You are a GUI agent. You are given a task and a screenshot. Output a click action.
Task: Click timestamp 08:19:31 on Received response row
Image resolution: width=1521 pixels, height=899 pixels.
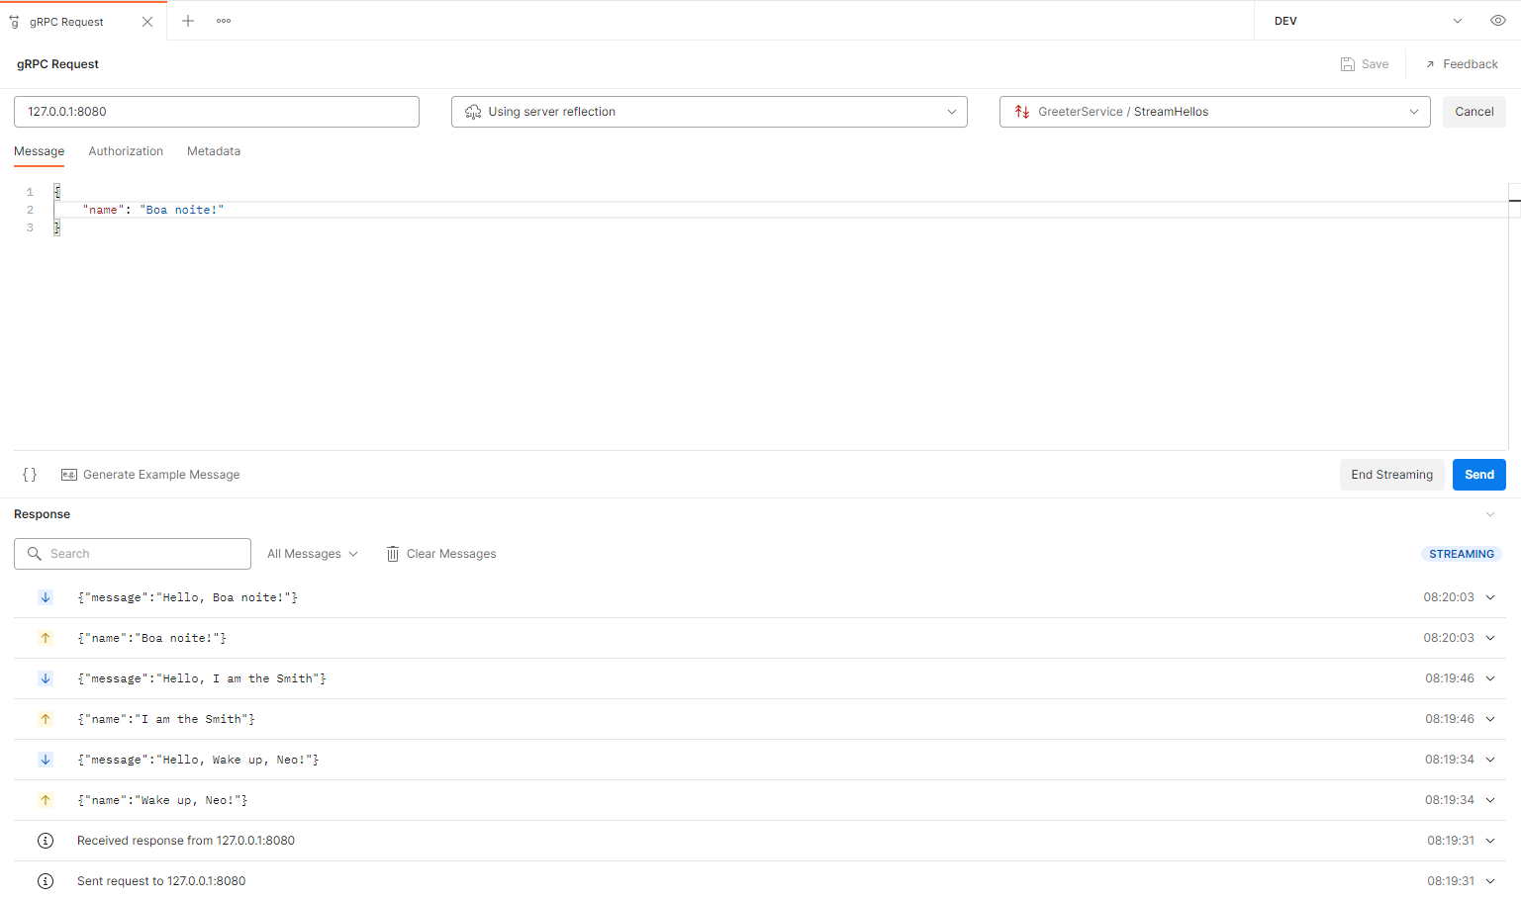pos(1451,841)
